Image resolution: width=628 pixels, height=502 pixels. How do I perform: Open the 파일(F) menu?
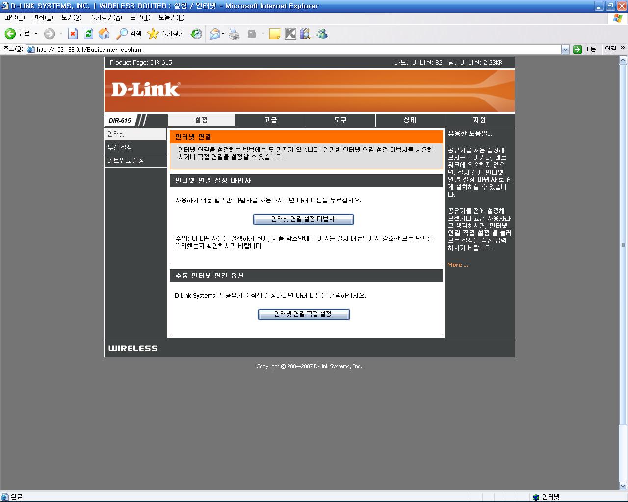pyautogui.click(x=15, y=17)
